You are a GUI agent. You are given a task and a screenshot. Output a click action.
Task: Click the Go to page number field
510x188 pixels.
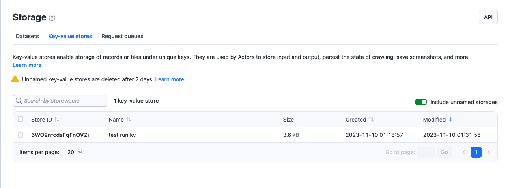(426, 152)
